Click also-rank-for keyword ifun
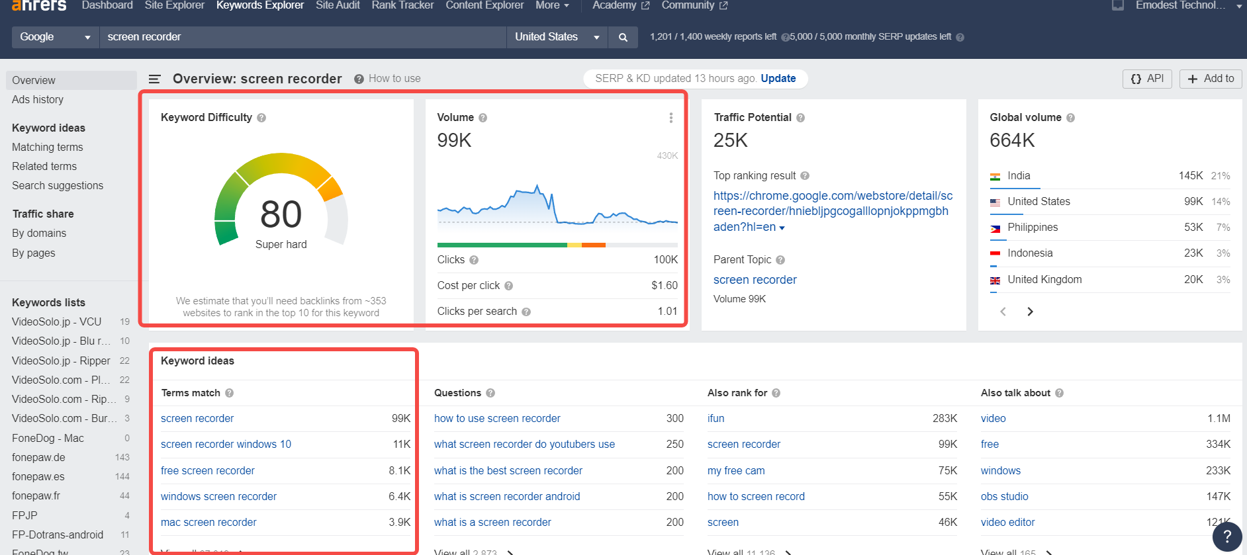1247x555 pixels. [x=716, y=419]
